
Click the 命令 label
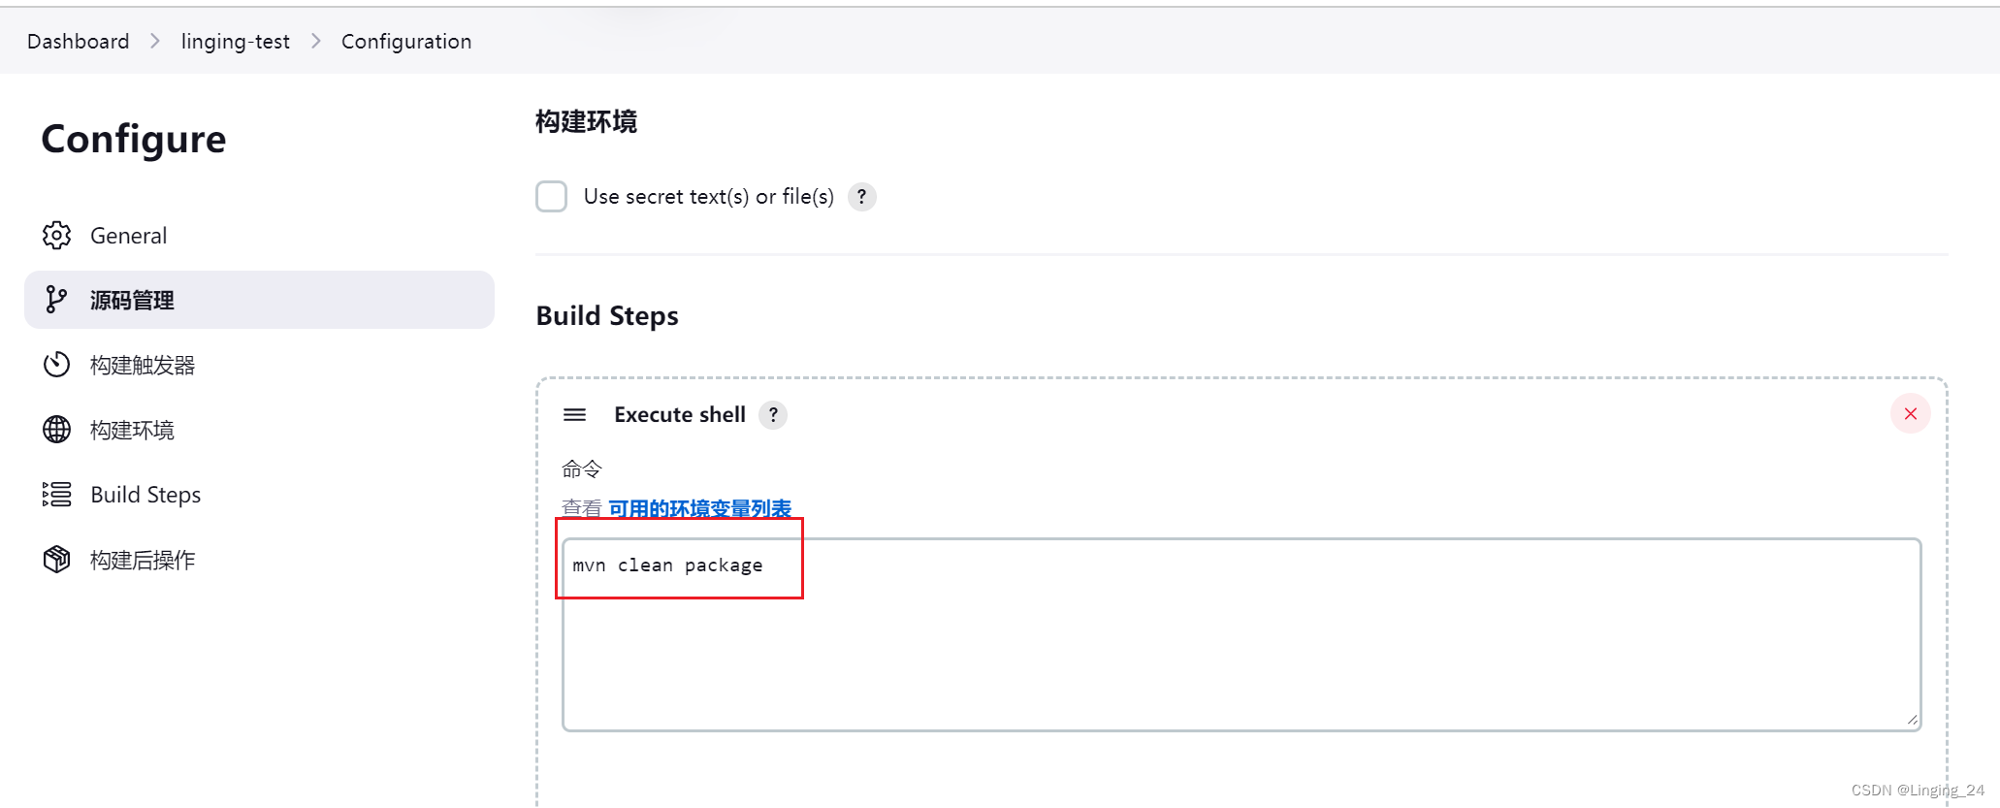(582, 469)
